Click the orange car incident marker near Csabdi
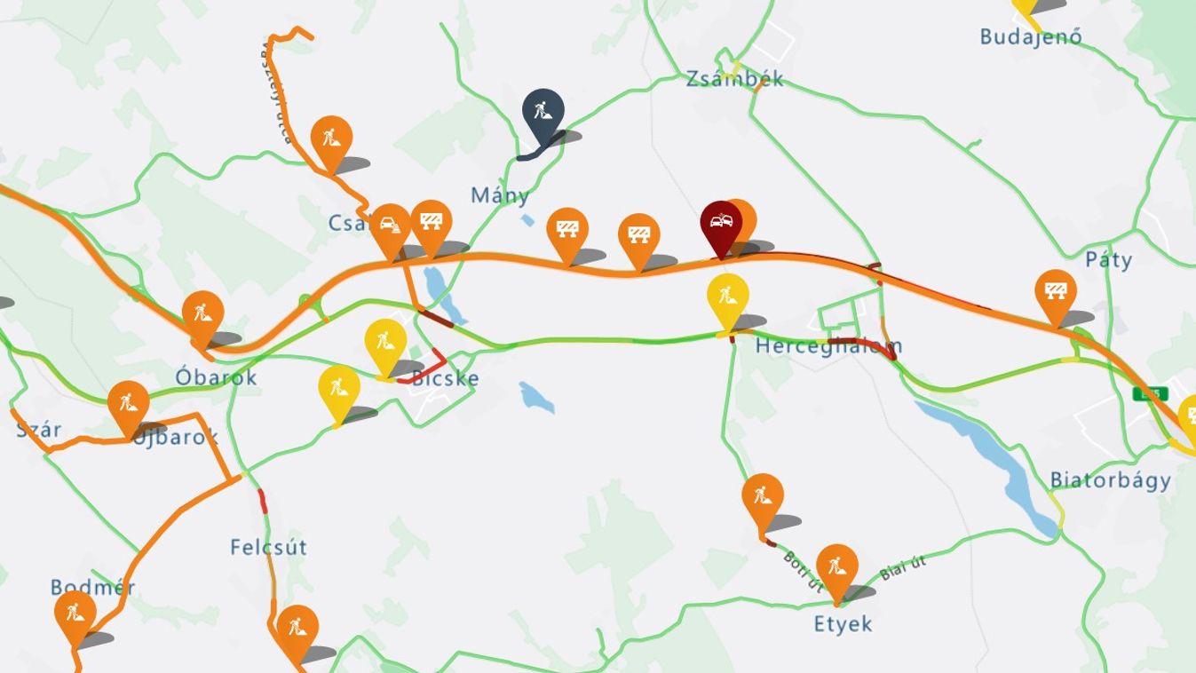This screenshot has height=673, width=1196. 391,228
